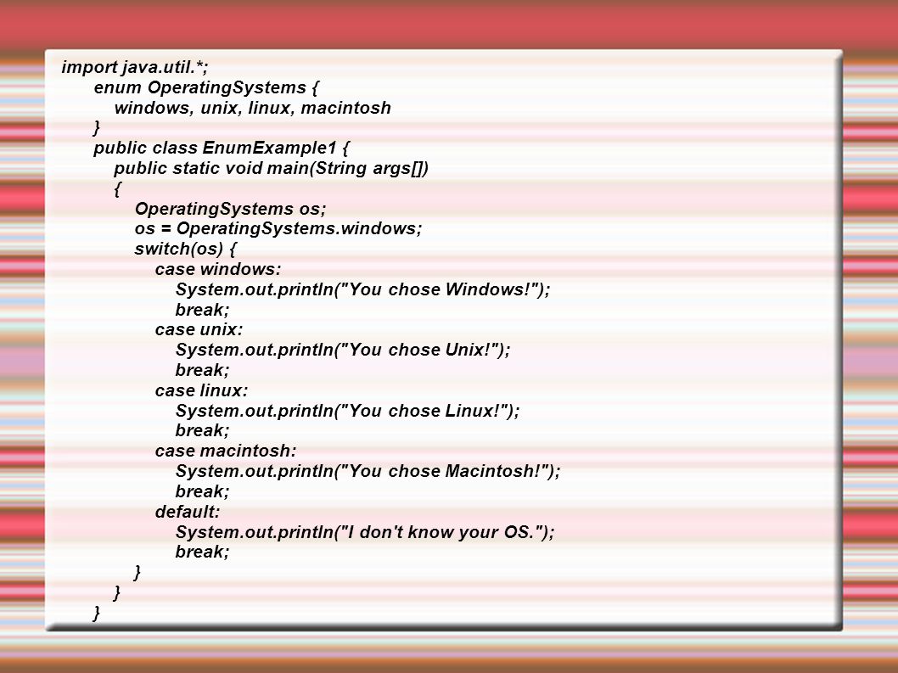Viewport: 898px width, 673px height.
Task: Click the 'windows, unix, linux, macintosh' line
Action: click(253, 108)
